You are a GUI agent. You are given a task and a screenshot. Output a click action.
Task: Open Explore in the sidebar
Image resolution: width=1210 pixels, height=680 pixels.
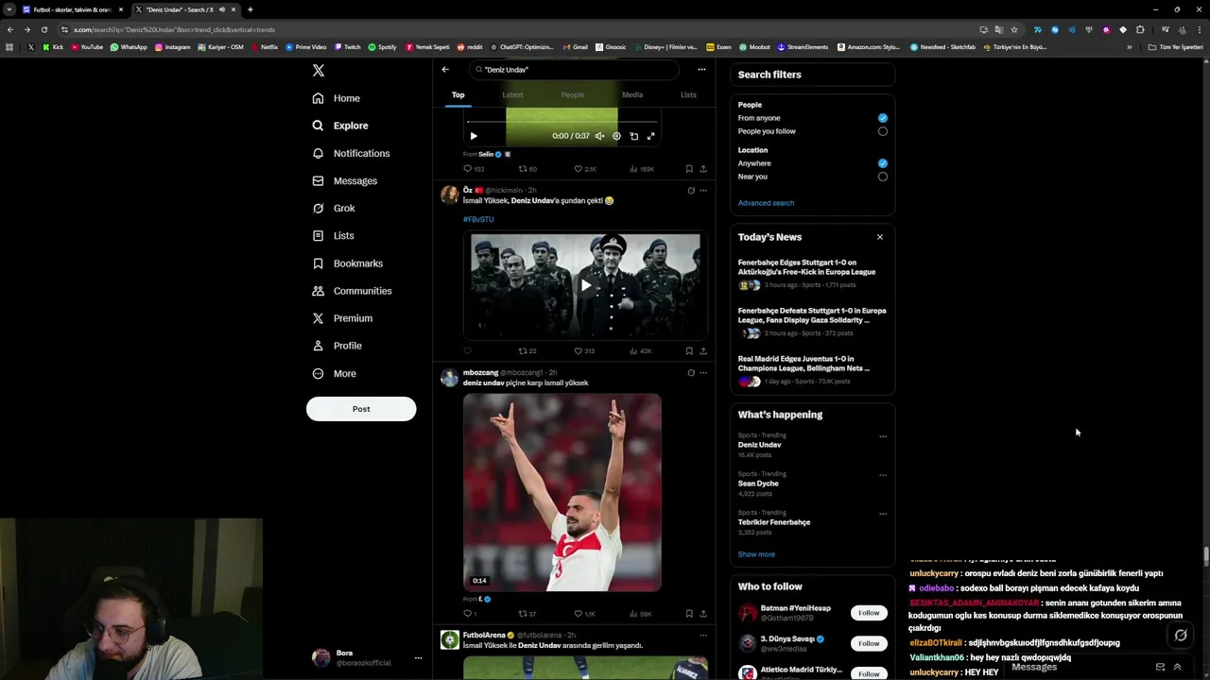tap(340, 126)
